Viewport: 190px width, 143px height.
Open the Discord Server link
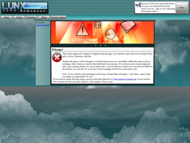(x=43, y=25)
